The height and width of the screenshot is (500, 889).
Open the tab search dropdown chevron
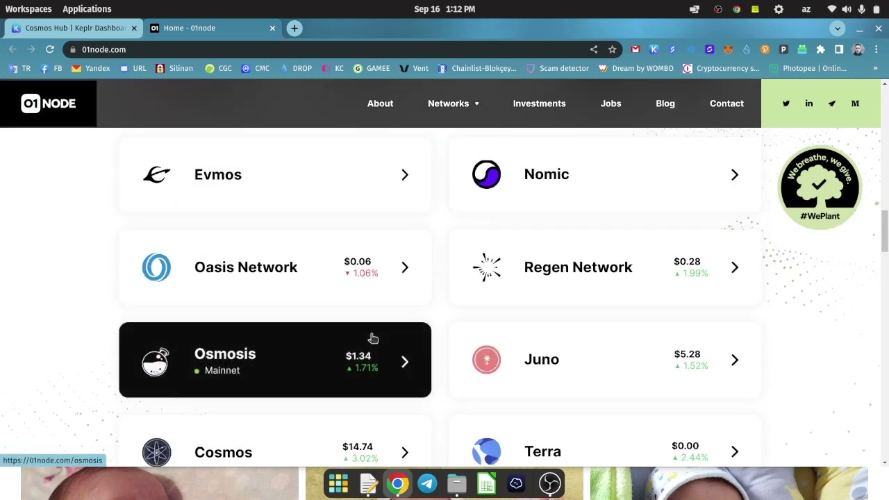(x=838, y=28)
